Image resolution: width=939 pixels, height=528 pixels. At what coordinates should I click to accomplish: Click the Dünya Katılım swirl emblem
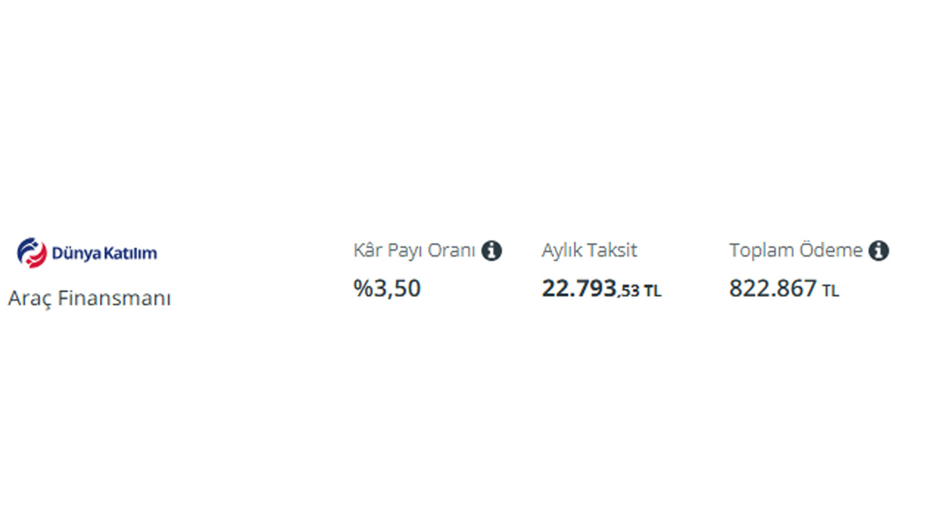point(32,252)
